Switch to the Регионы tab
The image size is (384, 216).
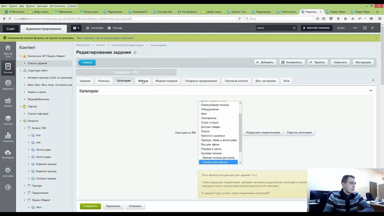(104, 81)
